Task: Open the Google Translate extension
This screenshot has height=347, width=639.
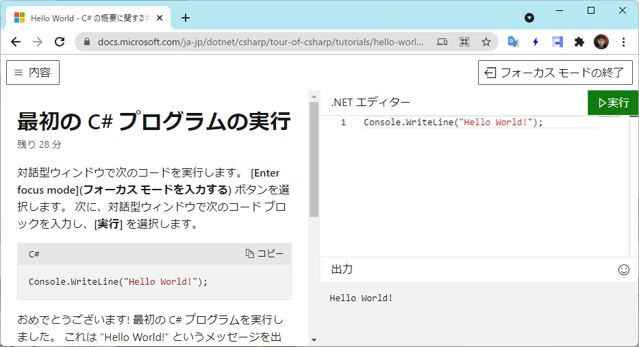Action: (514, 42)
